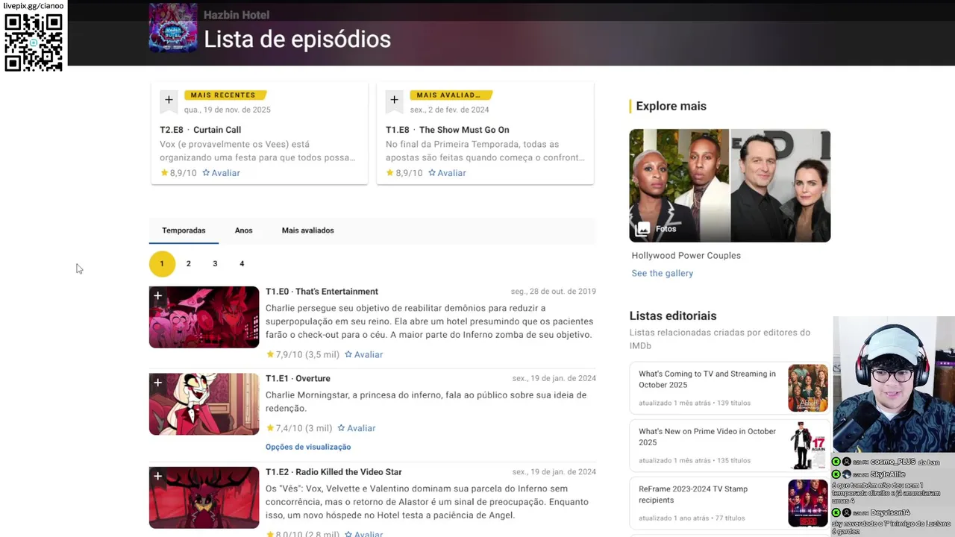Open T1.E2 Radio Killed the Video Star
The height and width of the screenshot is (537, 955).
point(334,472)
